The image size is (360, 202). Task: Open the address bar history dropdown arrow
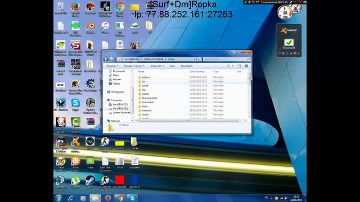[x=195, y=59]
